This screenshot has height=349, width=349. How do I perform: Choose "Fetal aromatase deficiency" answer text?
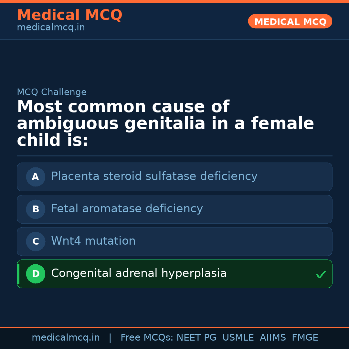(127, 209)
